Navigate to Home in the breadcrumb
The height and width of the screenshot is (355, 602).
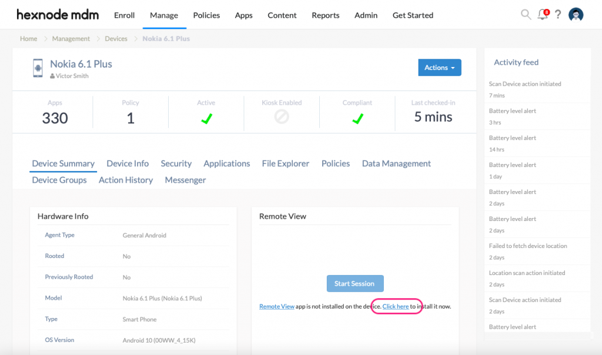[x=28, y=38]
